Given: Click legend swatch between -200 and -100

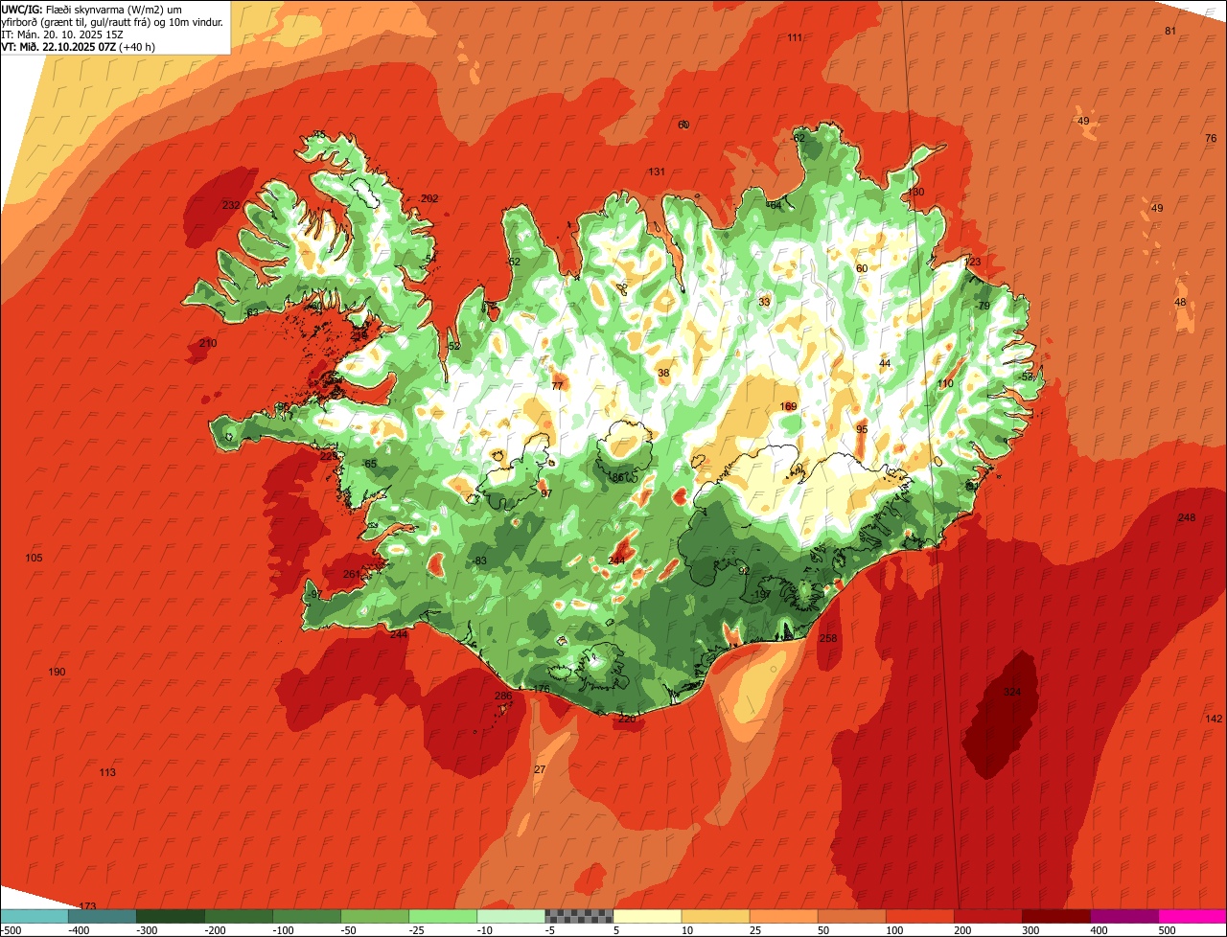Looking at the screenshot, I should (x=238, y=915).
